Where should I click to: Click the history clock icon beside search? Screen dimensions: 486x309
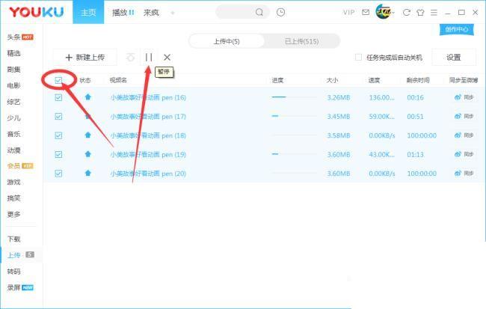pyautogui.click(x=280, y=13)
